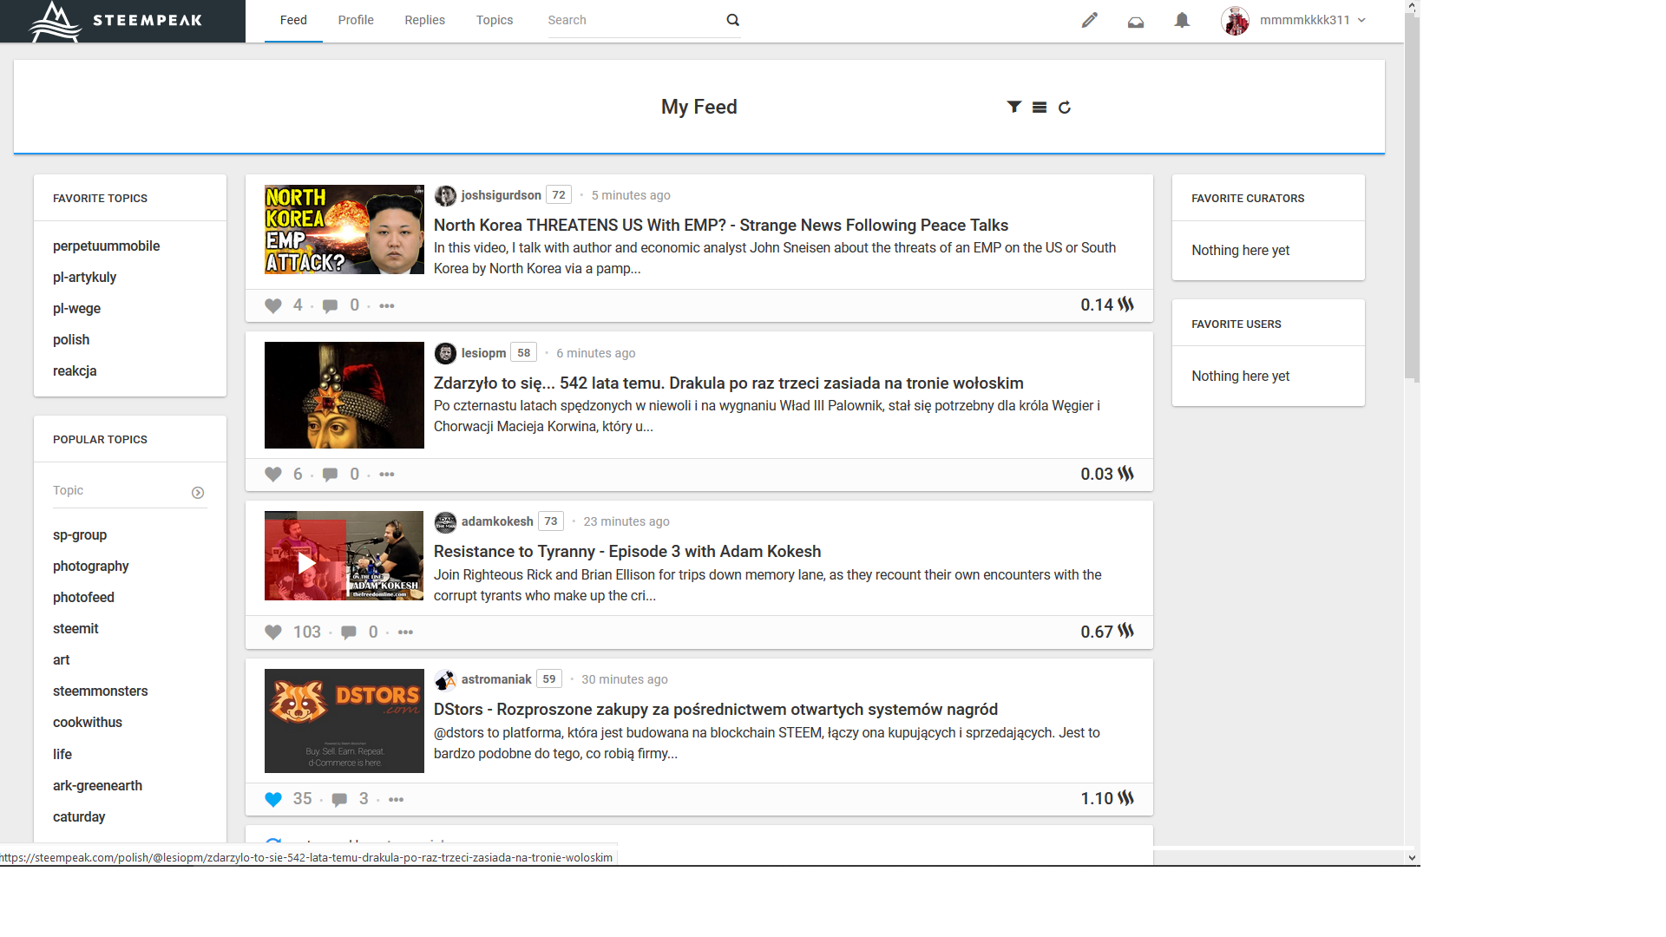Click the Topic field arrow icon

tap(198, 493)
